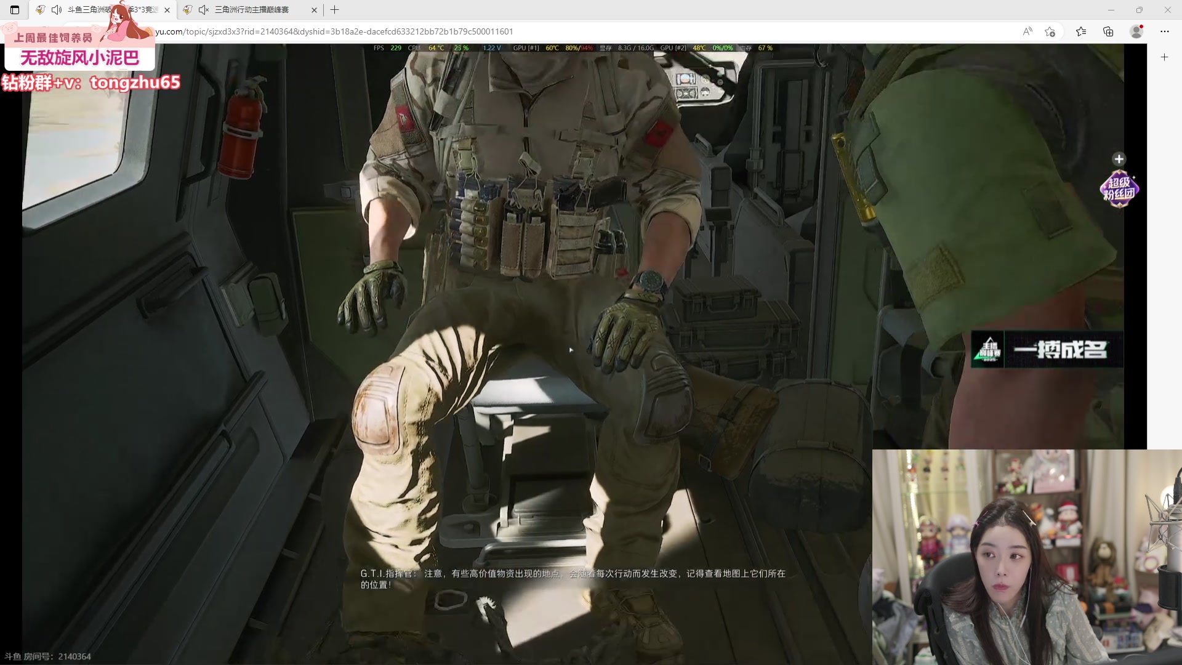Restore down the browser window
The width and height of the screenshot is (1182, 665).
click(1140, 10)
